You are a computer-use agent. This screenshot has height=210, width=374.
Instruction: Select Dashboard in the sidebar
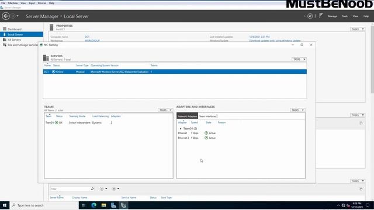tap(15, 29)
